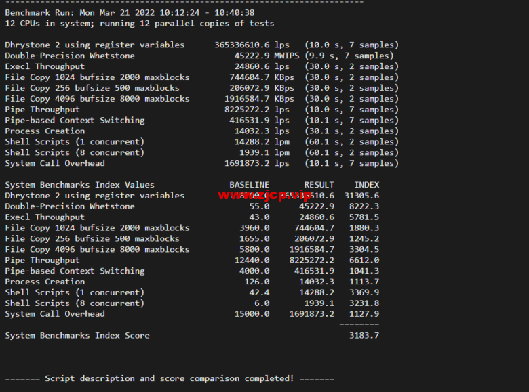Click Whetstone '(9.9 s, 7 samples)' timing
Viewport: 529px width, 392px height.
tap(349, 56)
